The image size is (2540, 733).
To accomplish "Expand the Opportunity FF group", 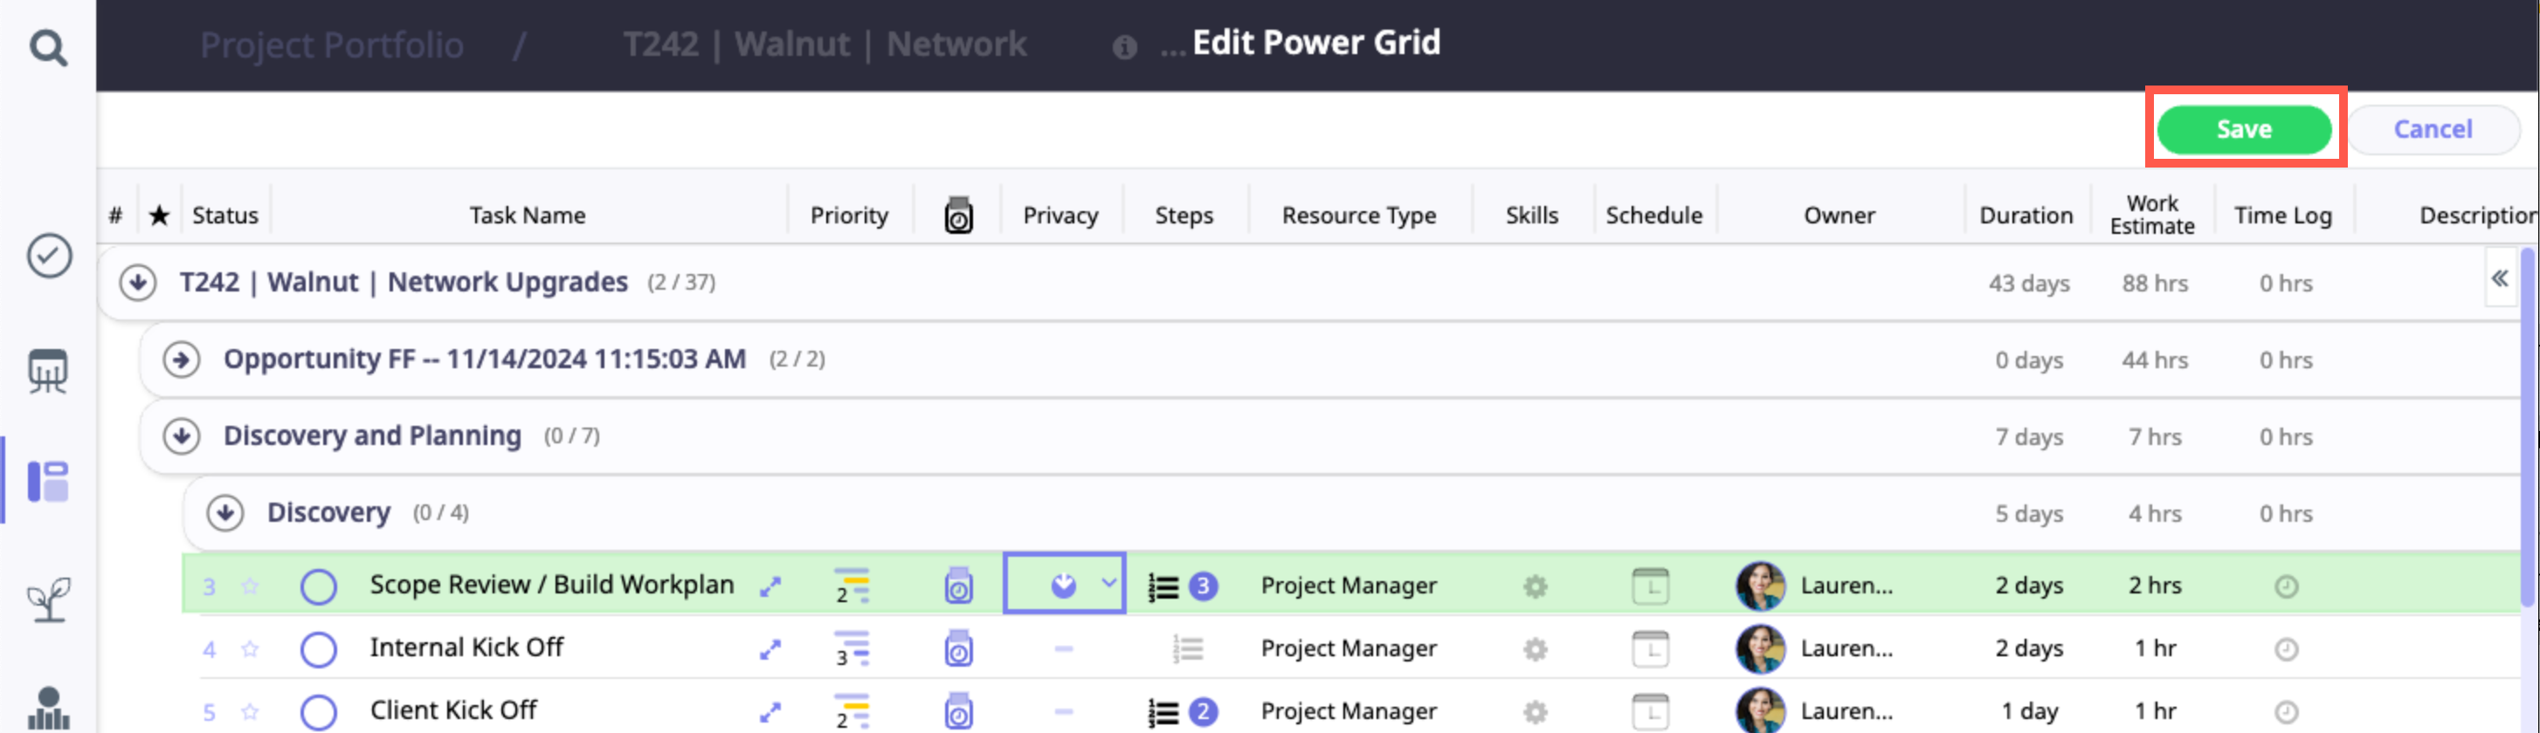I will (182, 360).
